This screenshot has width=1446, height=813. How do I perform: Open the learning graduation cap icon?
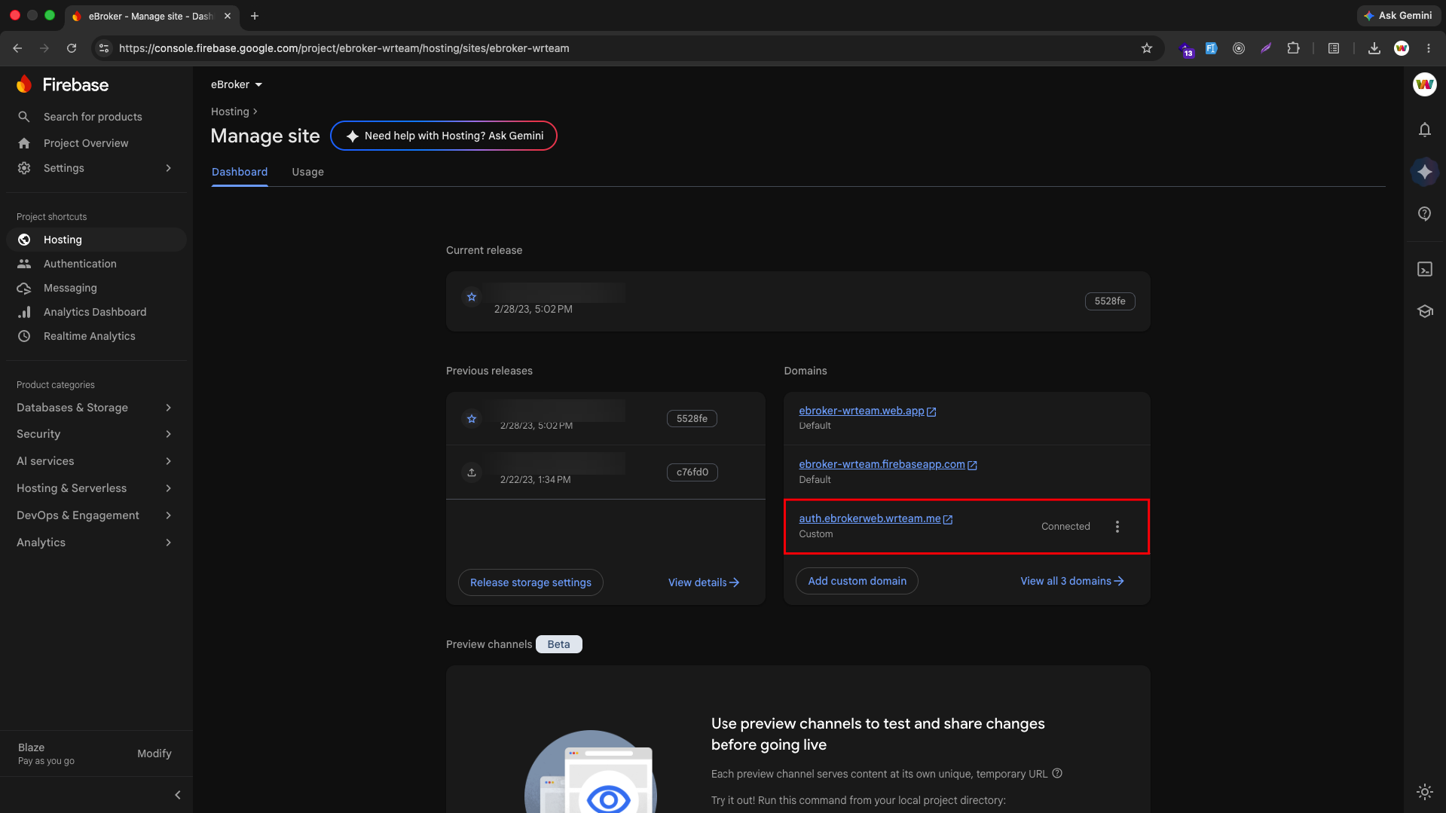tap(1424, 311)
